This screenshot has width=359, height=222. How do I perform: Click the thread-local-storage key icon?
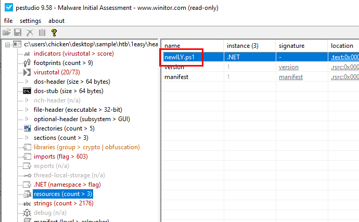[x=28, y=176]
